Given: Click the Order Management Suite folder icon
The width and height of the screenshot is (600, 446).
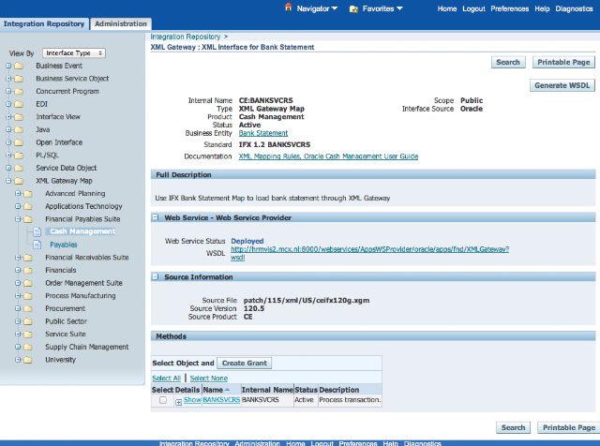Looking at the screenshot, I should (x=28, y=283).
